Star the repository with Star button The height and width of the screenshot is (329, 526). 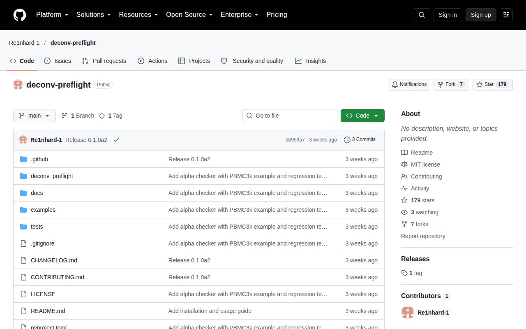point(493,85)
